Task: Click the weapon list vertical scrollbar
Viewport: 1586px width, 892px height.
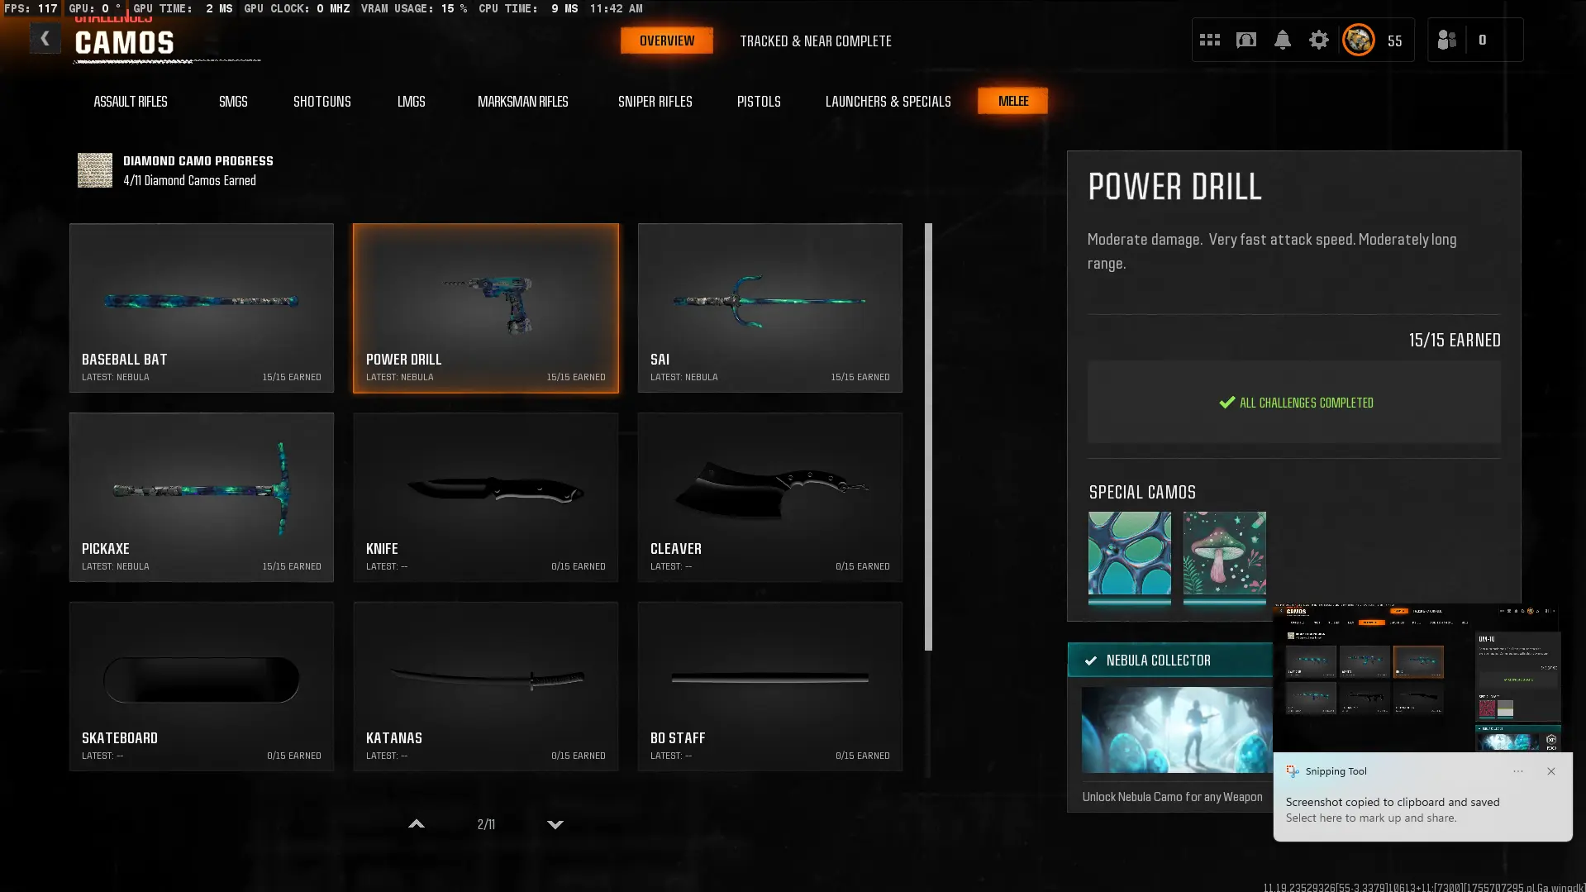Action: pyautogui.click(x=928, y=436)
